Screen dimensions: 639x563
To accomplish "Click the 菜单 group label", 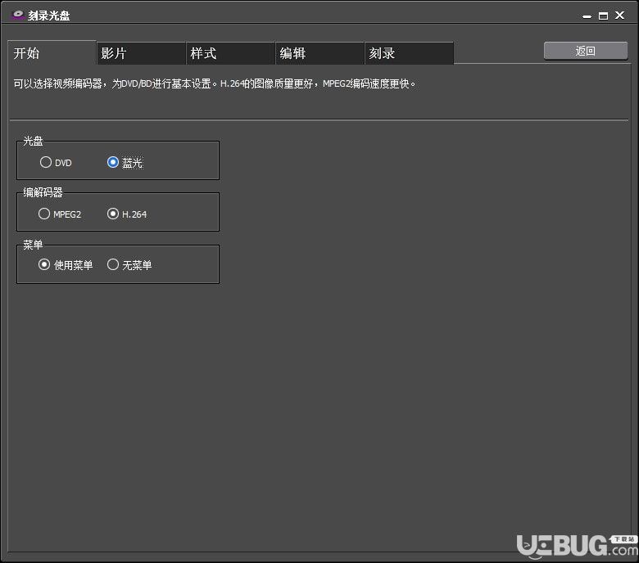I will pos(33,245).
